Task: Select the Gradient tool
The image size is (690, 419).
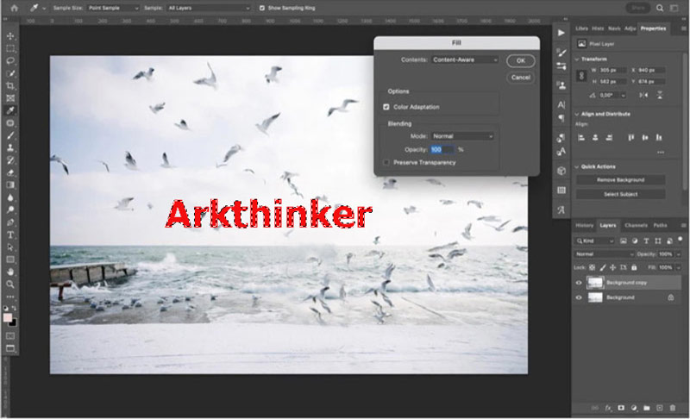Action: pyautogui.click(x=10, y=184)
